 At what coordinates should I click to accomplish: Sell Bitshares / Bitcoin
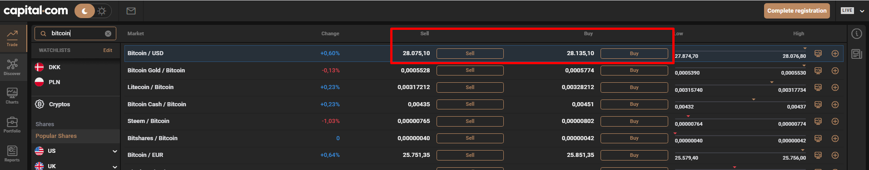coord(470,138)
